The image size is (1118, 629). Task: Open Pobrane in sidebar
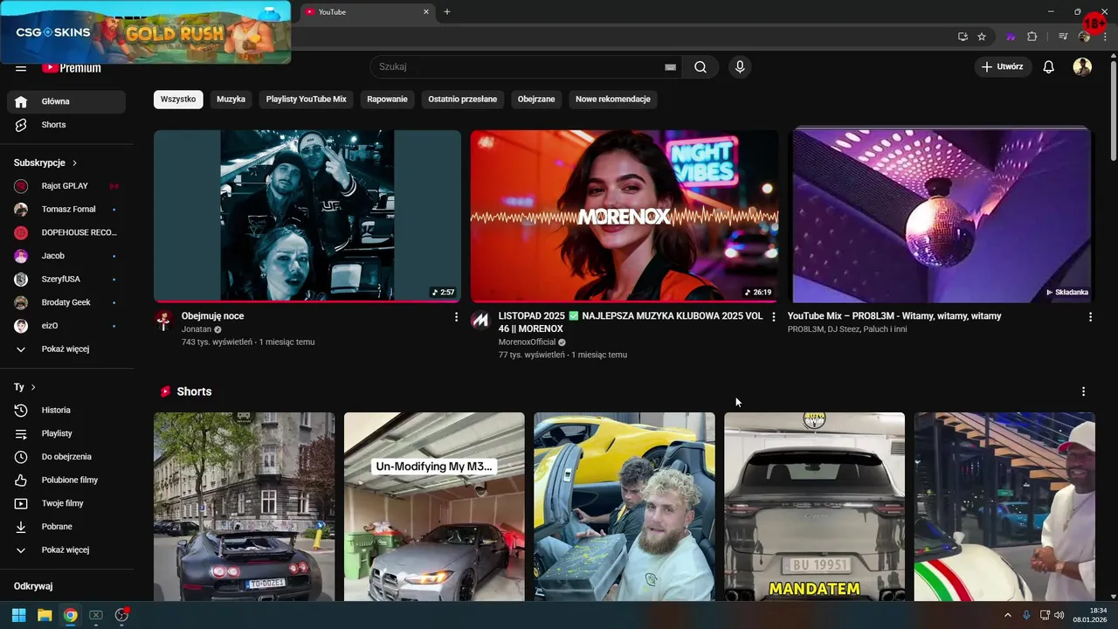click(x=66, y=527)
